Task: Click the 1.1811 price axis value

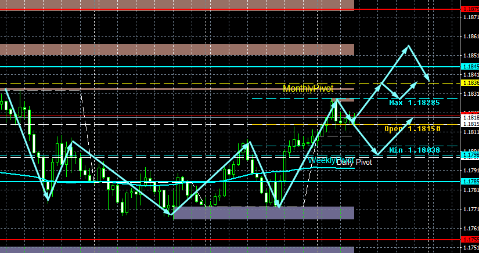Action: click(x=471, y=132)
